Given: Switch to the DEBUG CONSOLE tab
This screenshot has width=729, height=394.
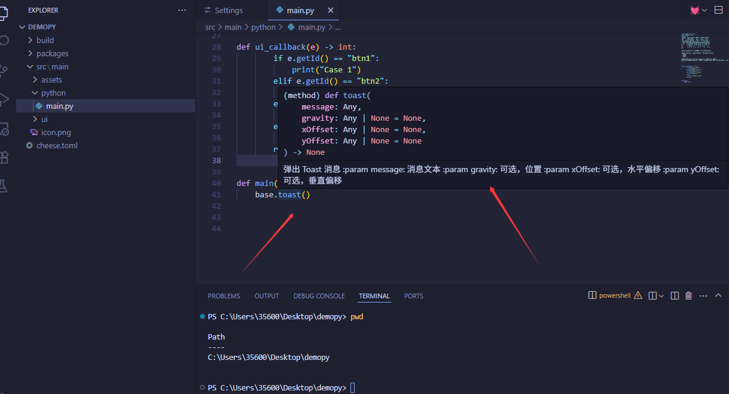Looking at the screenshot, I should coord(319,296).
